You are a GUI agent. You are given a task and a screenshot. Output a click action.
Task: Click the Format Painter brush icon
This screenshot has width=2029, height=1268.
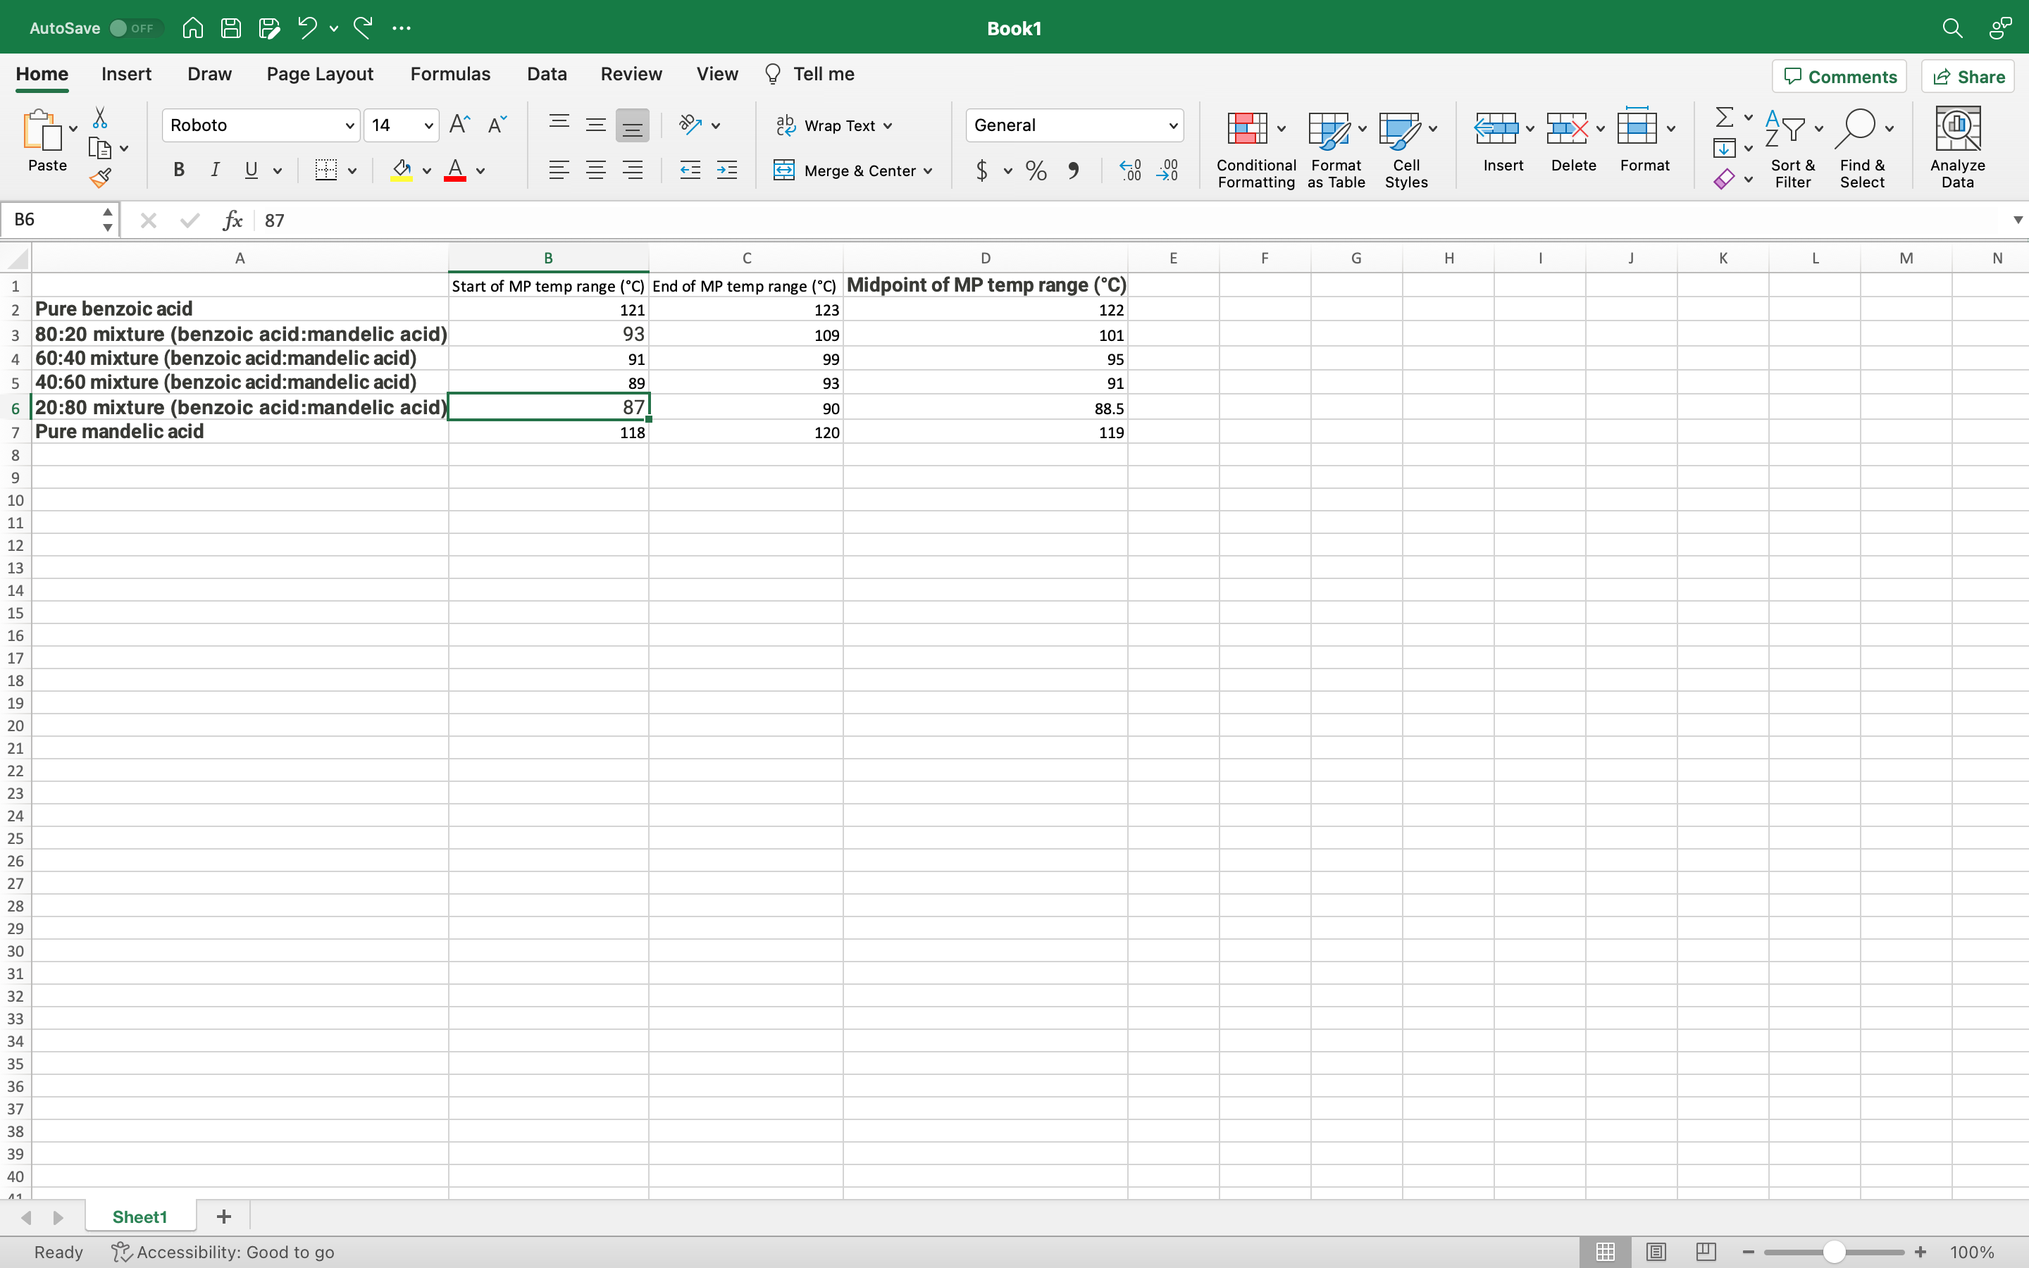(101, 178)
